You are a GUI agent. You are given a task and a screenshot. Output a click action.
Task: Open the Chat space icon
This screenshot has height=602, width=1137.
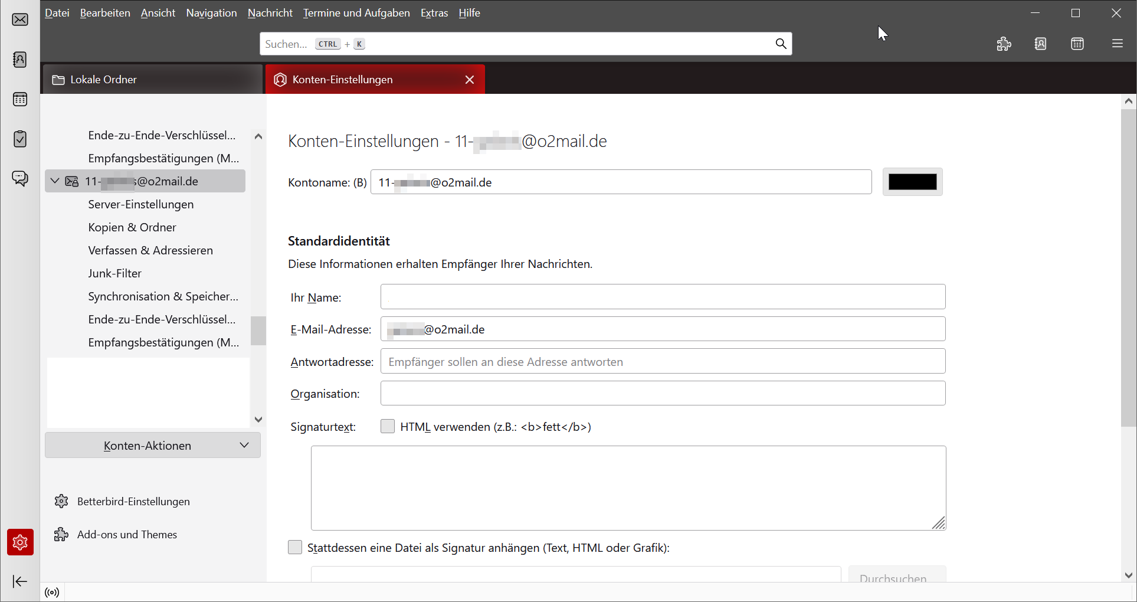tap(20, 178)
